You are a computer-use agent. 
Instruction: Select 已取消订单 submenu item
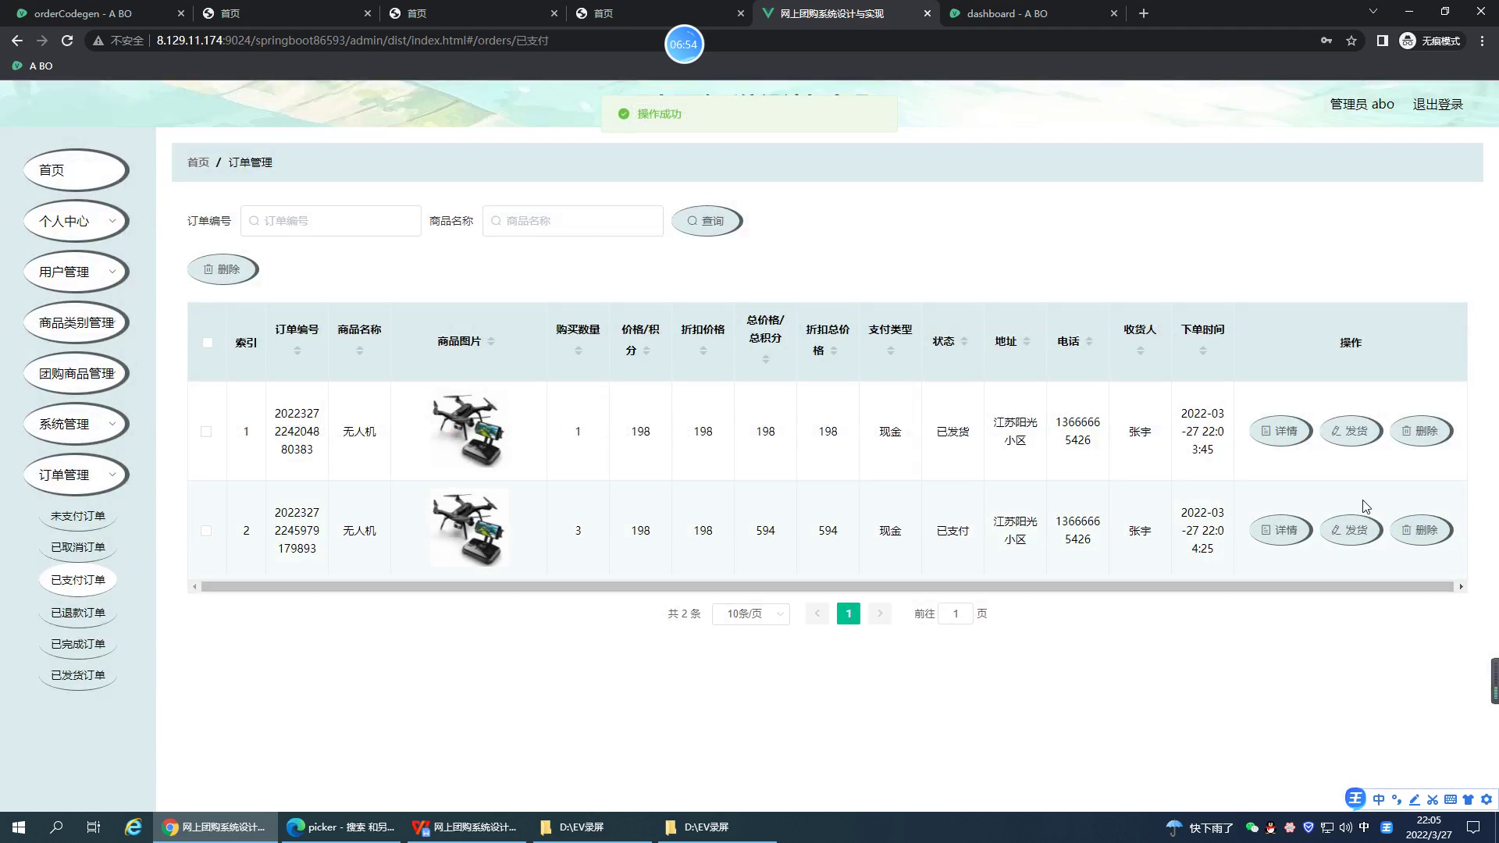tap(78, 547)
